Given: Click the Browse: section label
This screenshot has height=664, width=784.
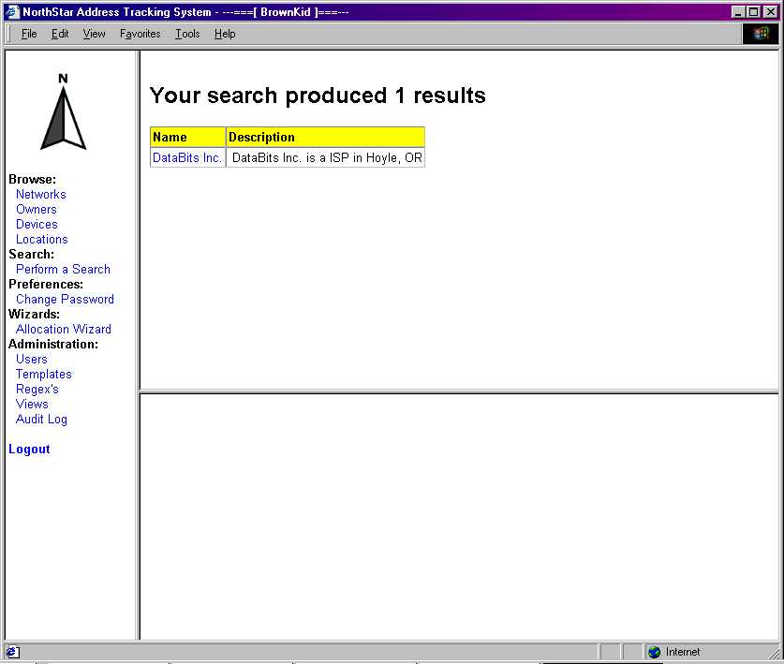Looking at the screenshot, I should coord(33,179).
